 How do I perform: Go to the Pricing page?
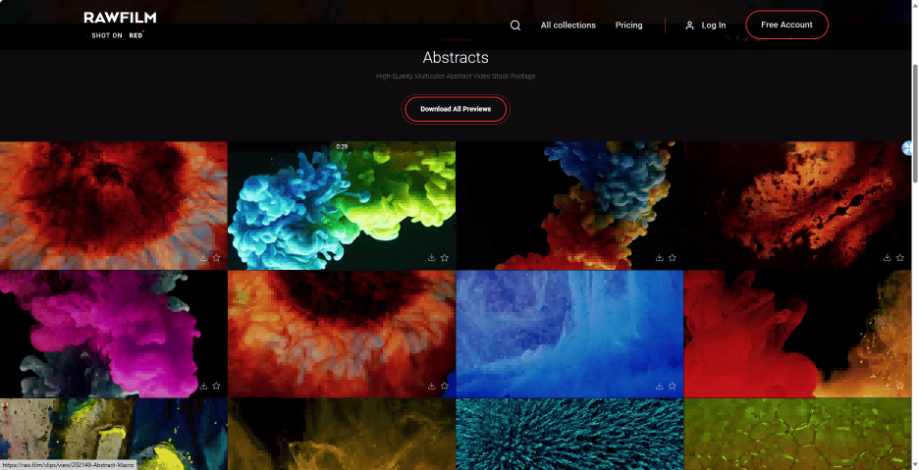tap(628, 26)
